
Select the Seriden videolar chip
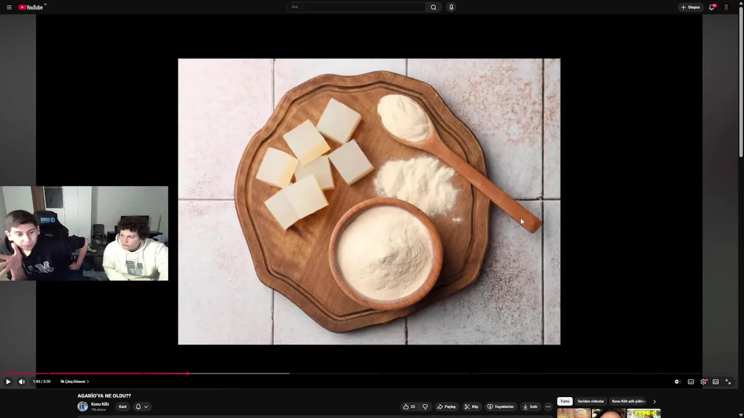tap(591, 401)
